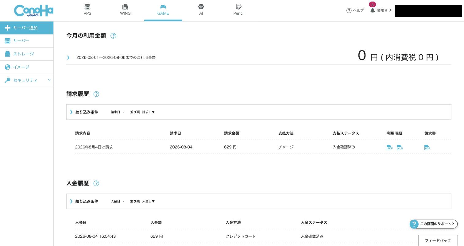The image size is (464, 246).
Task: Click the 0 円 monthly usage total
Action: click(x=398, y=56)
